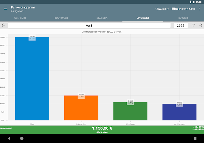This screenshot has width=204, height=143.
Task: Click the Lebensmittel axis label
Action: coord(81,124)
